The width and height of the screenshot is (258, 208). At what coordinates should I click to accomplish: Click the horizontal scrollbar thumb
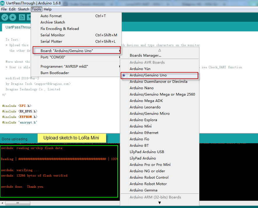(18, 203)
